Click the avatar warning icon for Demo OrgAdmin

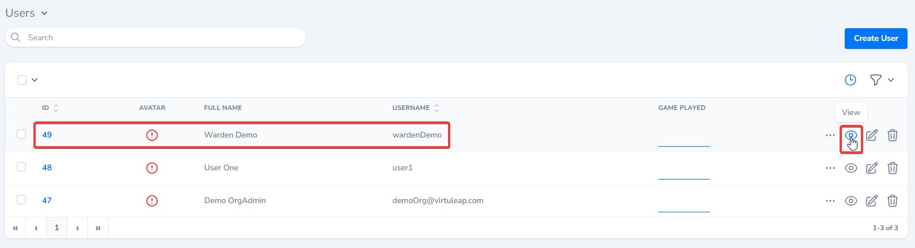click(x=151, y=201)
